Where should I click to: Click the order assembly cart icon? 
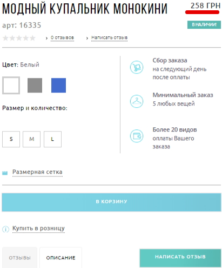(137, 67)
